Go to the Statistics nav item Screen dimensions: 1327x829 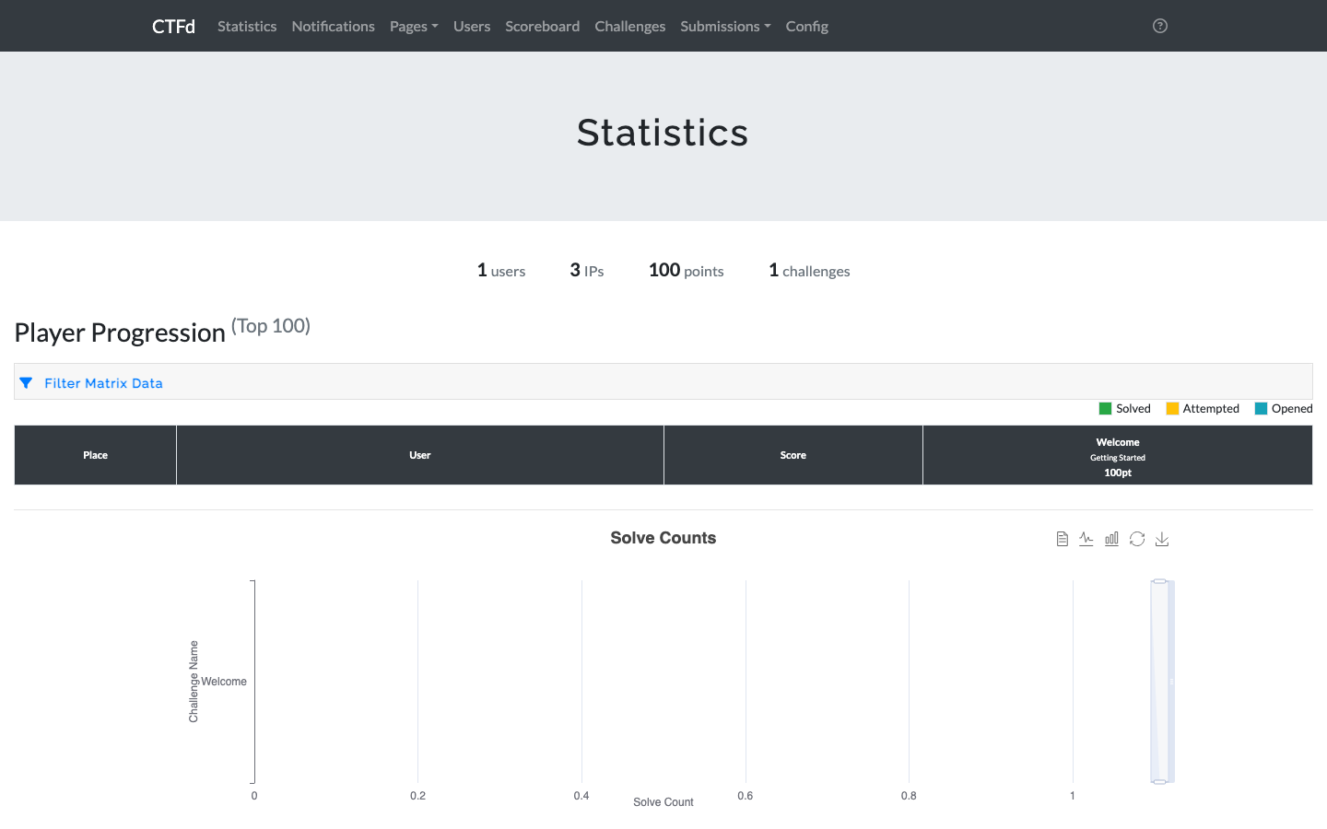[x=247, y=26]
